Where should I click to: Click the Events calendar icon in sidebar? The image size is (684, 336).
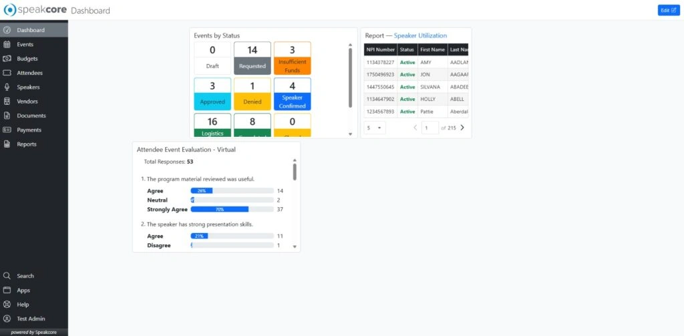click(7, 44)
